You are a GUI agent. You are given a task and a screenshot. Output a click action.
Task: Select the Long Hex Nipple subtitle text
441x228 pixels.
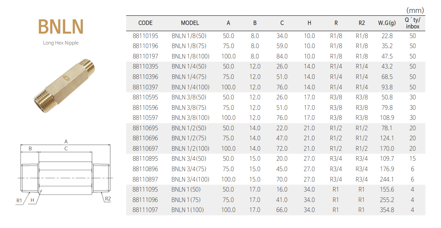coord(61,43)
